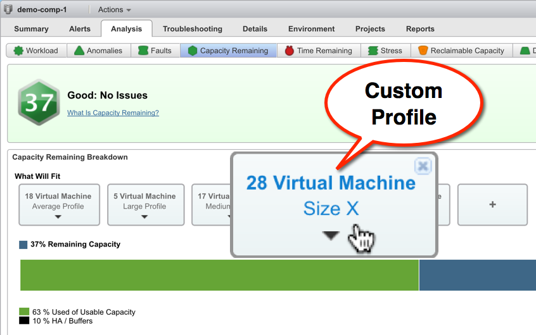Screen dimensions: 536x335
Task: Go to the Troubleshooting tab
Action: point(193,29)
